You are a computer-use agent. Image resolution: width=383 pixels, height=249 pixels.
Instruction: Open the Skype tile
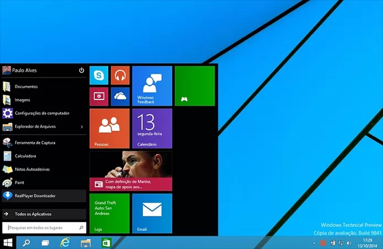[99, 75]
